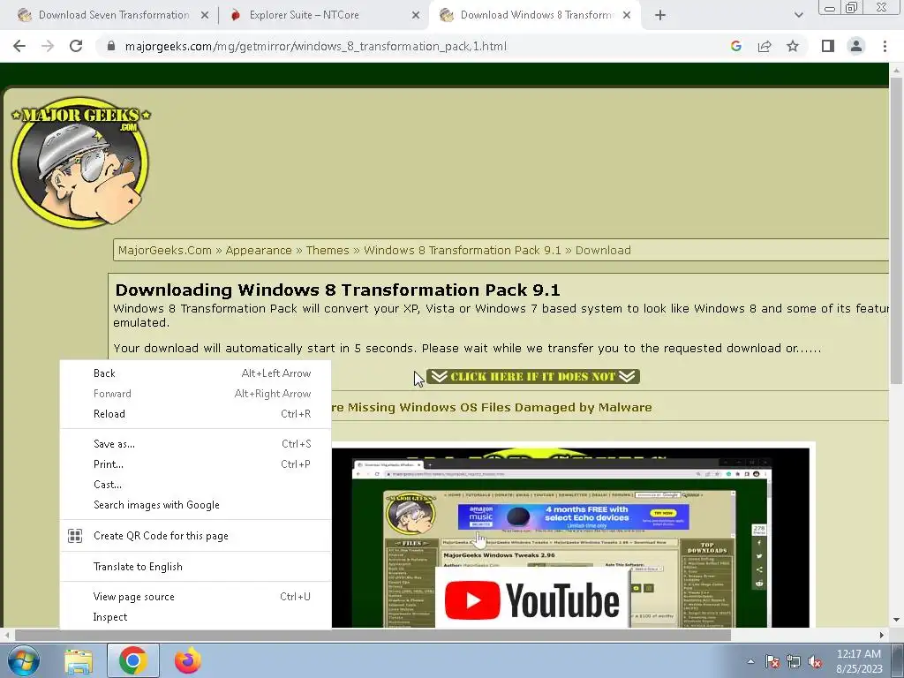Choose Reload in context menu
904x678 pixels.
coord(195,414)
